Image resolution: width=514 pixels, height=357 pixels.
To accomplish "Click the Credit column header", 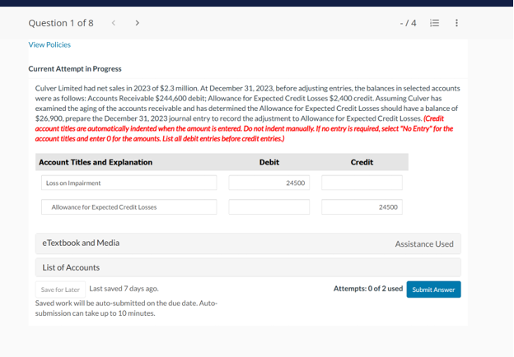I will tap(362, 162).
